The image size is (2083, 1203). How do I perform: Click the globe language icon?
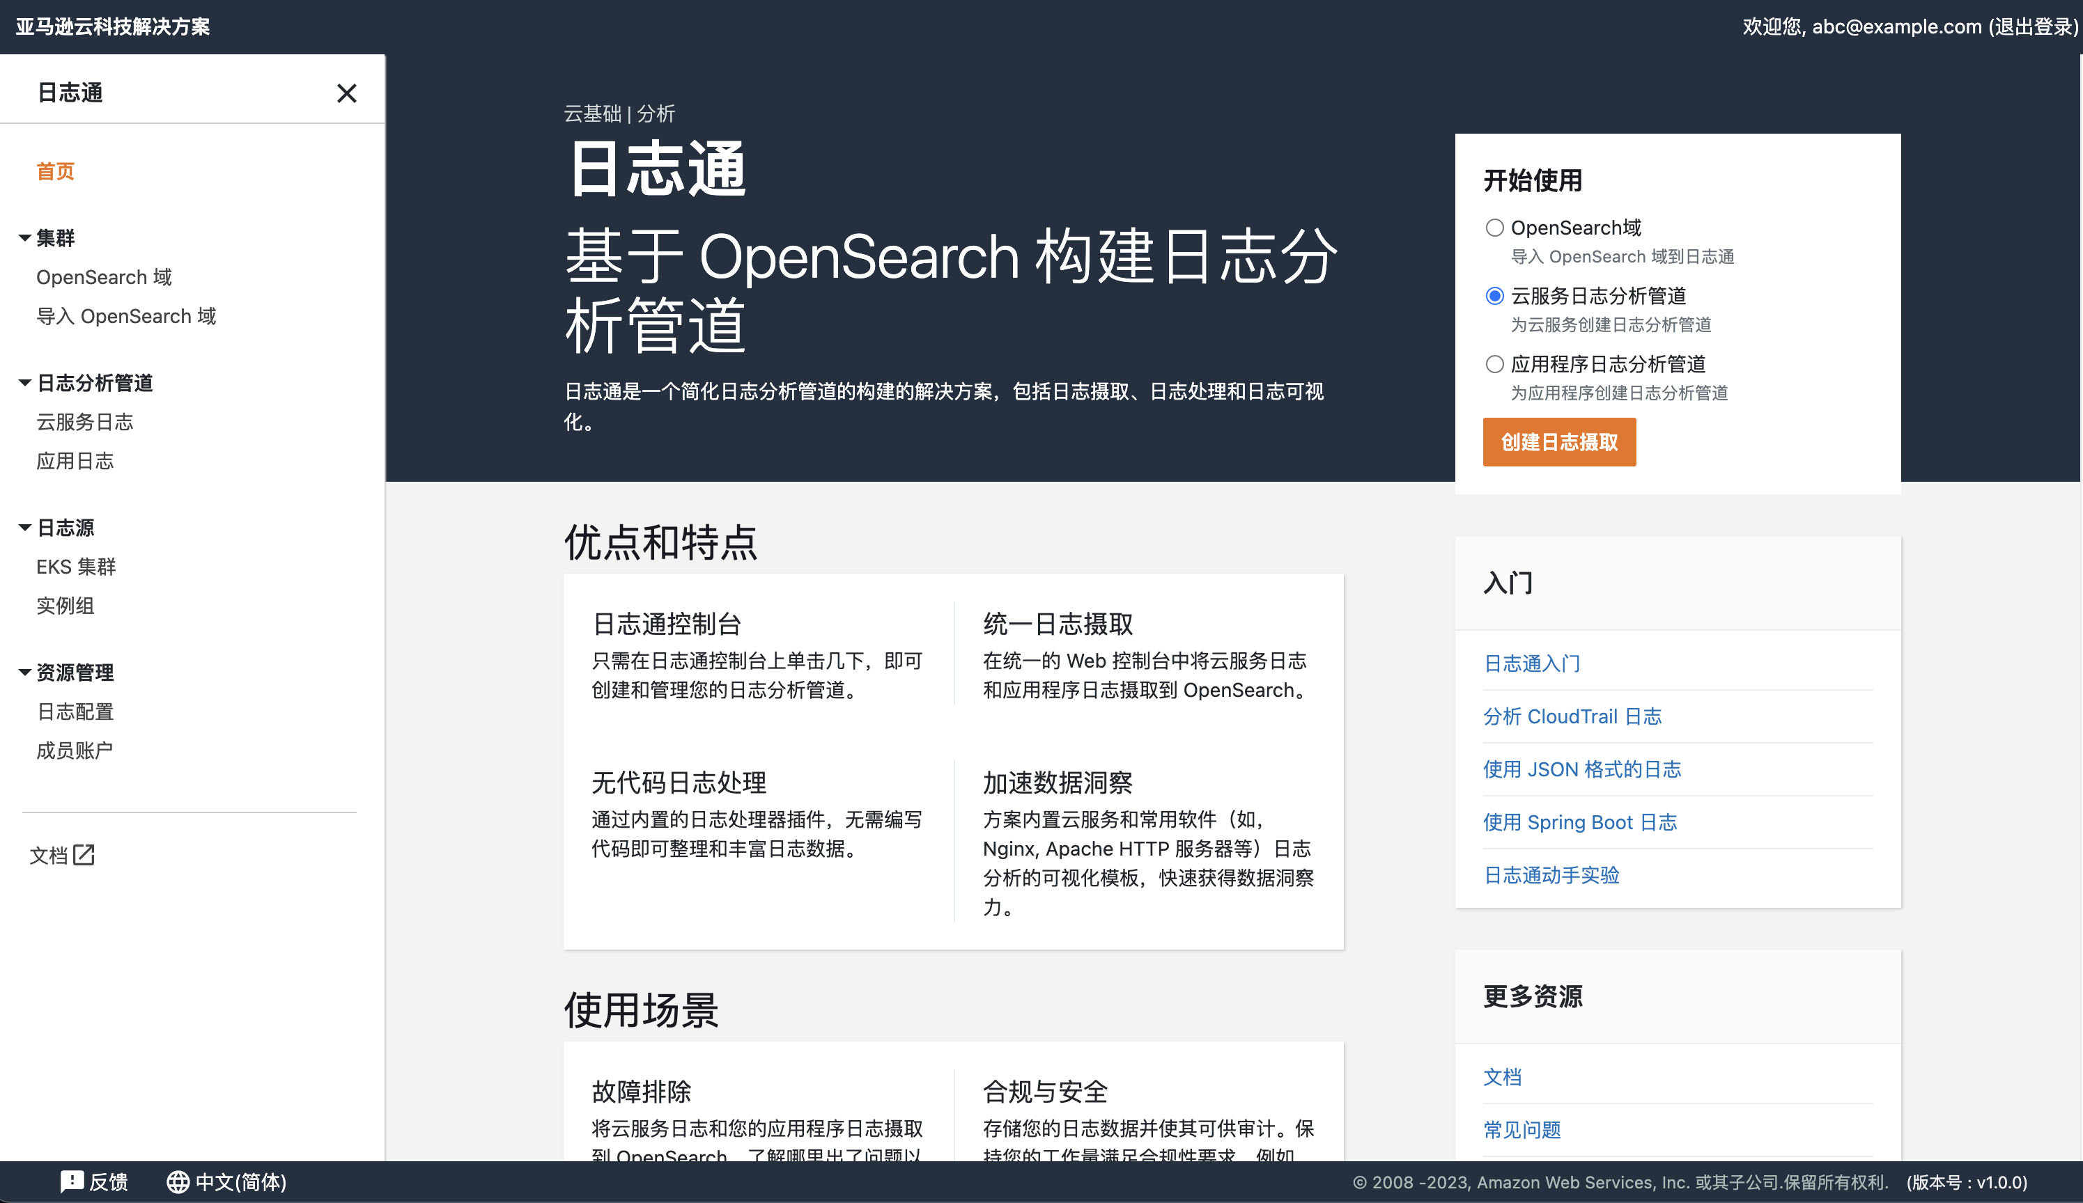pyautogui.click(x=177, y=1181)
